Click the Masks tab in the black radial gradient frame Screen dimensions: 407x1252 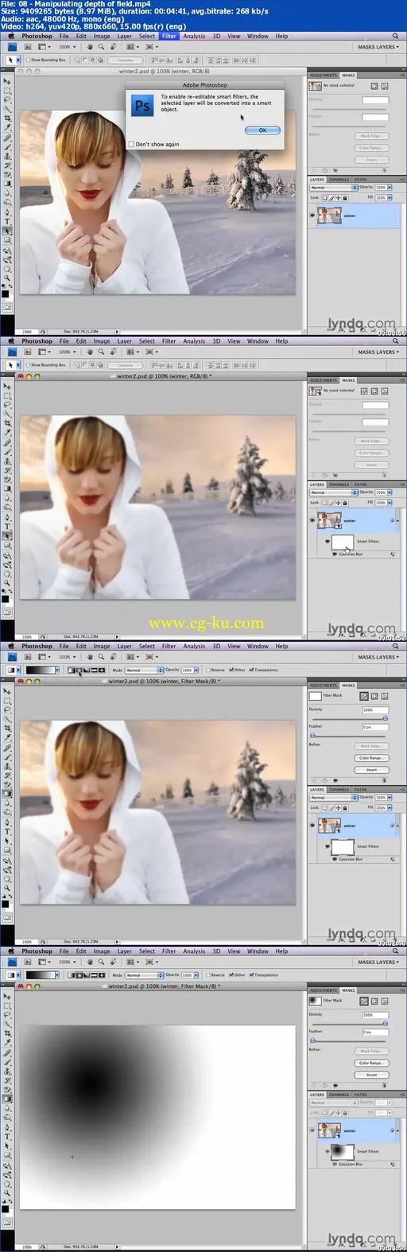point(349,990)
